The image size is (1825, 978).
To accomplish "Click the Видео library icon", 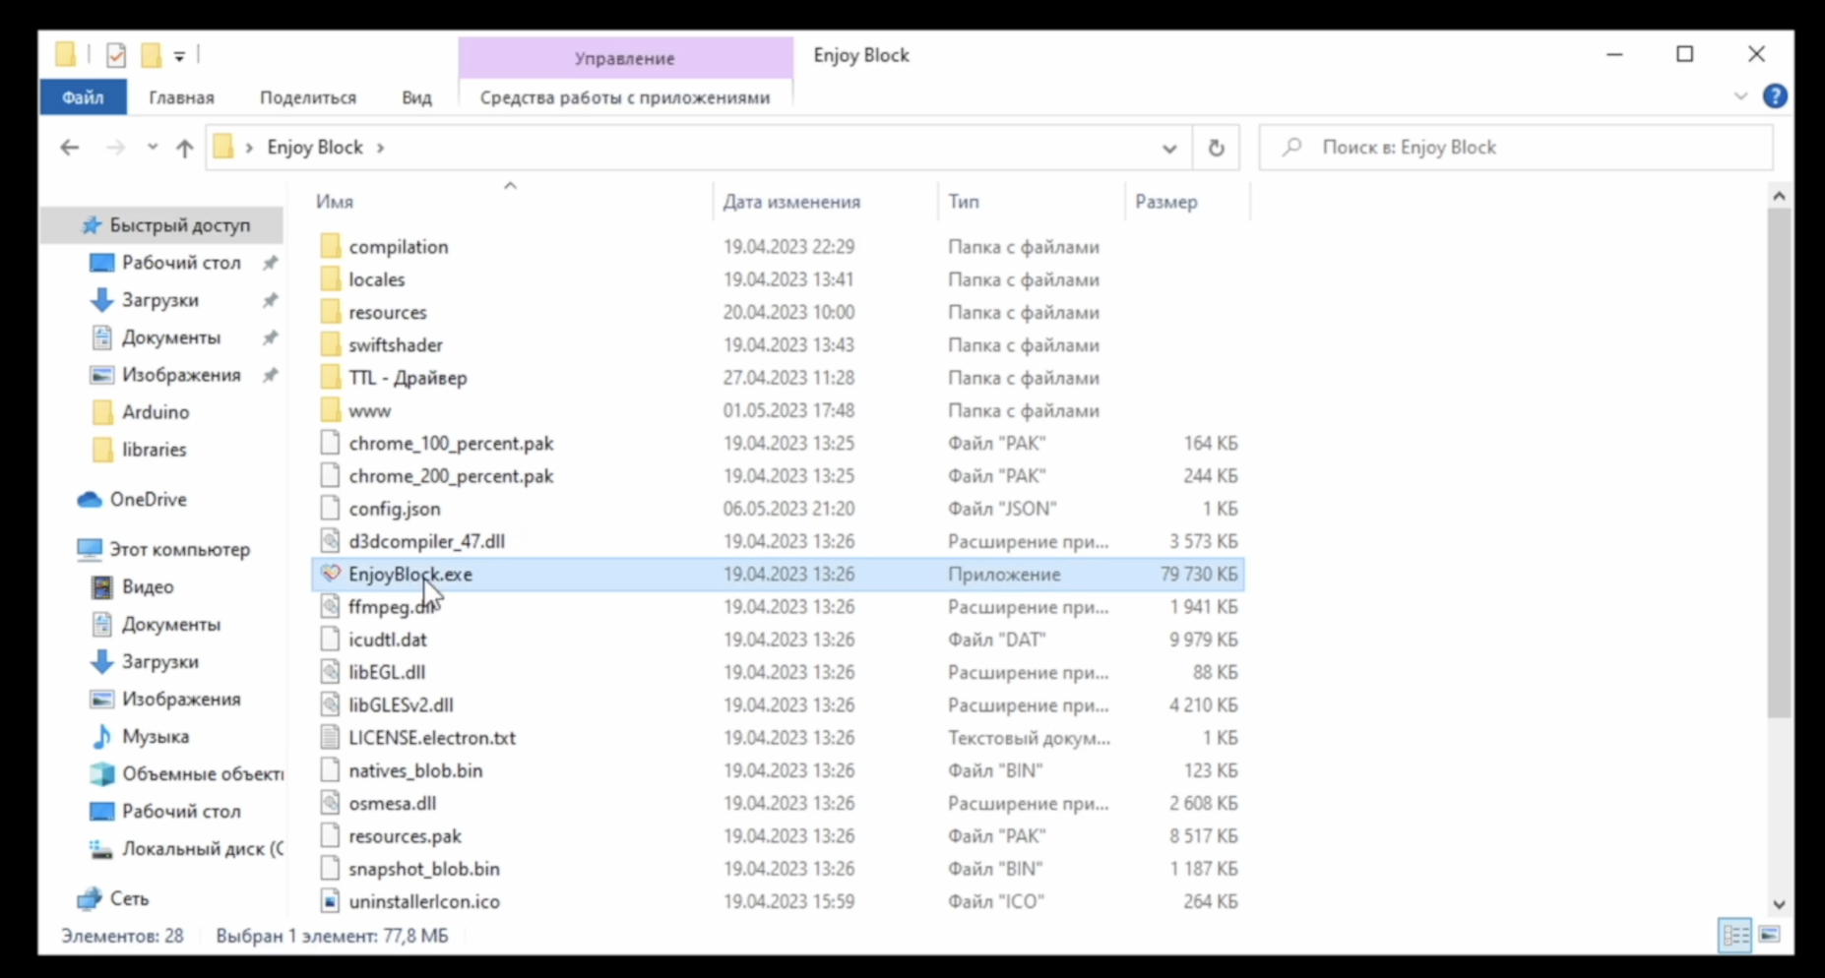I will coord(101,587).
